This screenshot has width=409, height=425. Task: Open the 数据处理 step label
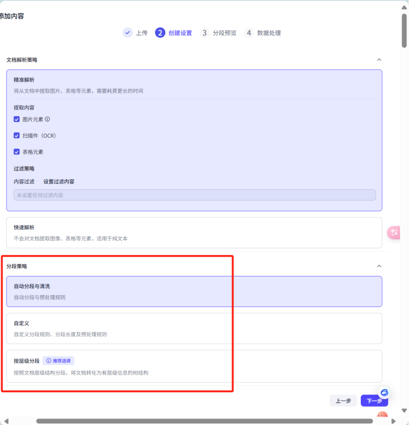[x=269, y=33]
